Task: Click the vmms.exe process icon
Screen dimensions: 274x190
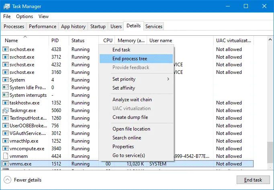Action: [x=6, y=164]
